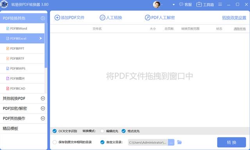
Task: Select PDF转图片 in sidebar
Action: point(22,79)
